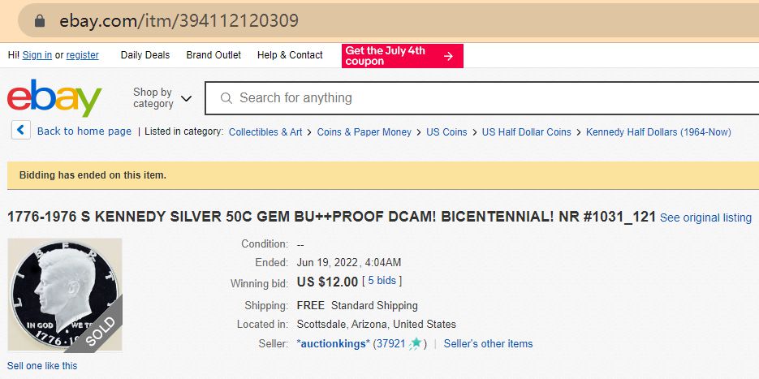Image resolution: width=759 pixels, height=379 pixels.
Task: Click the arrow on July 4th coupon banner
Action: tap(448, 56)
